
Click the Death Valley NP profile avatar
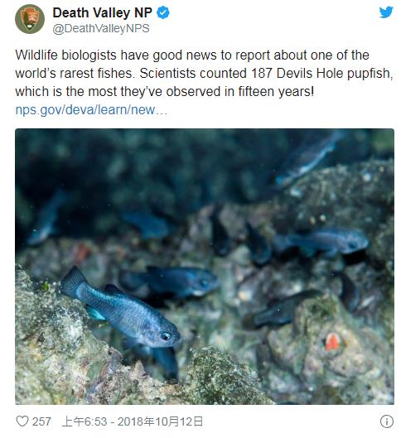[30, 19]
